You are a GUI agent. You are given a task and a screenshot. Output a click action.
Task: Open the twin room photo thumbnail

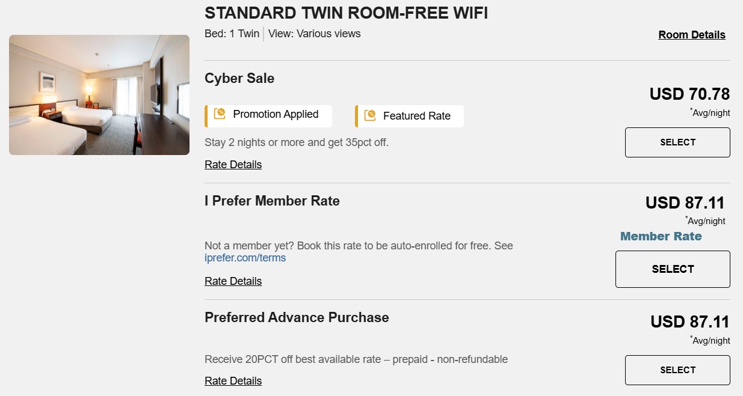[x=99, y=94]
